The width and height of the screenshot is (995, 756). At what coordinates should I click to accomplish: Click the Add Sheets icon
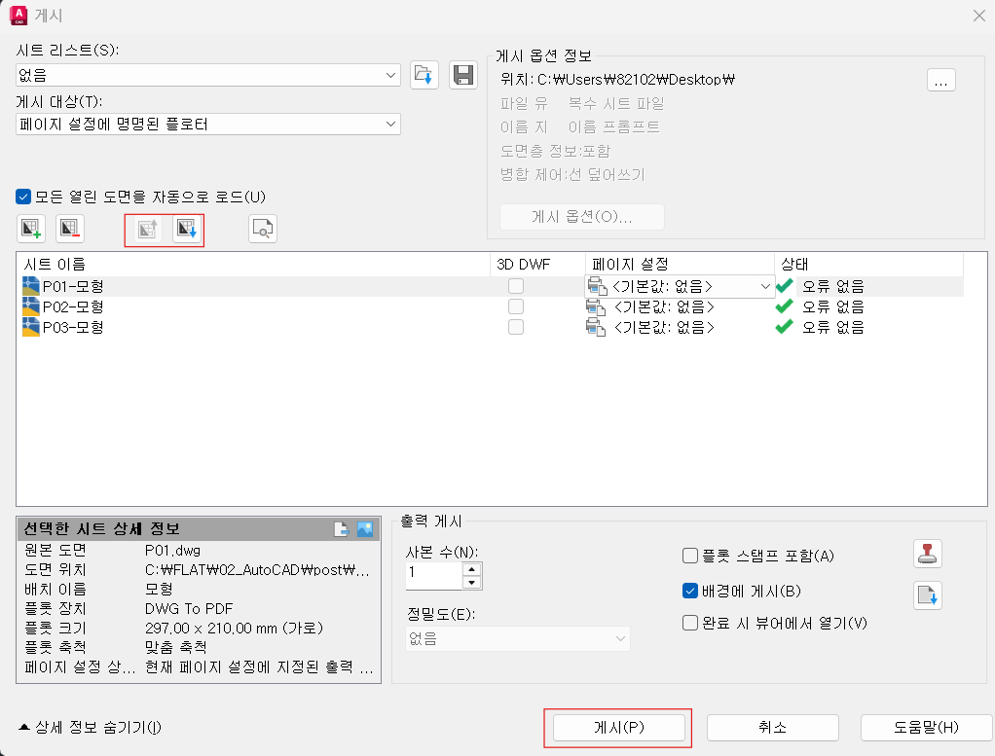coord(30,228)
